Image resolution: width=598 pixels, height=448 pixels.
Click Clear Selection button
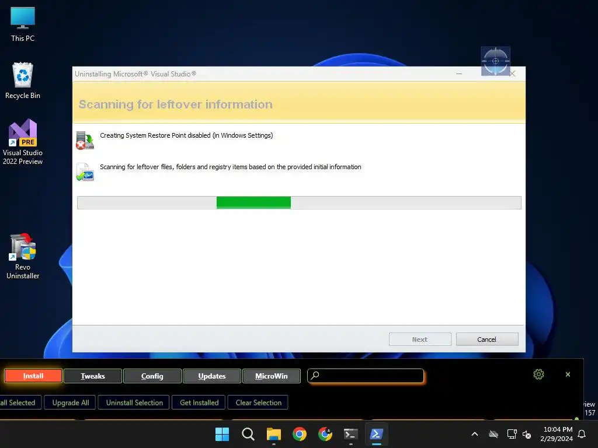point(258,402)
